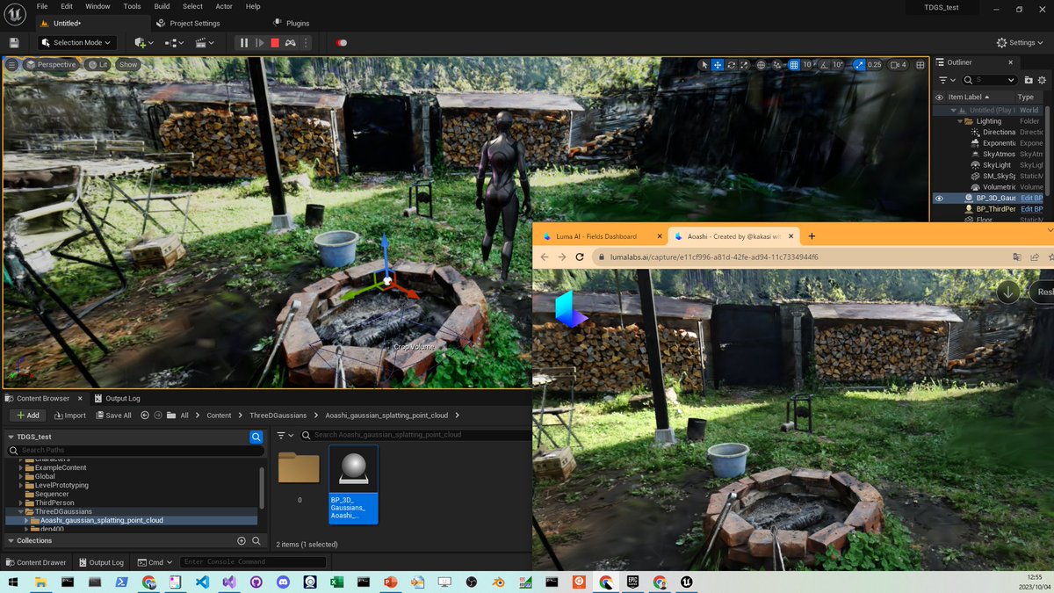The width and height of the screenshot is (1054, 593).
Task: Stop the play session with red square
Action: coord(275,42)
